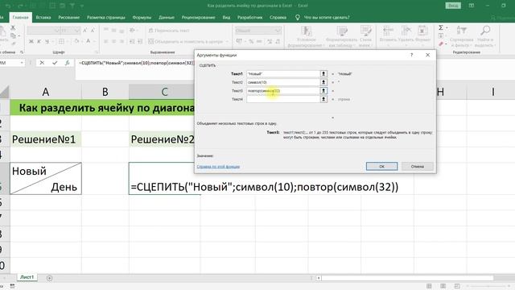Click the font color A icon
The width and height of the screenshot is (515, 290).
[88, 41]
